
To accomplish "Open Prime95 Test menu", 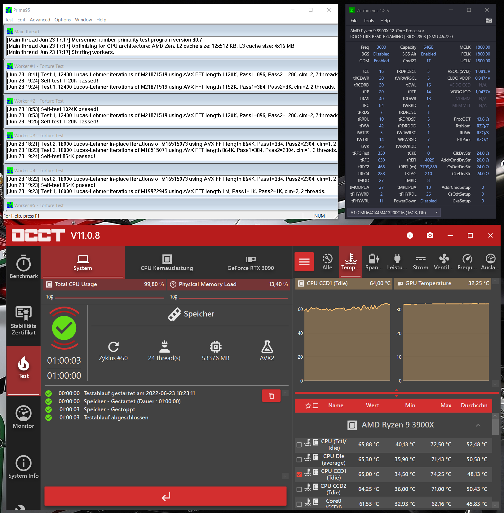I will click(x=9, y=20).
